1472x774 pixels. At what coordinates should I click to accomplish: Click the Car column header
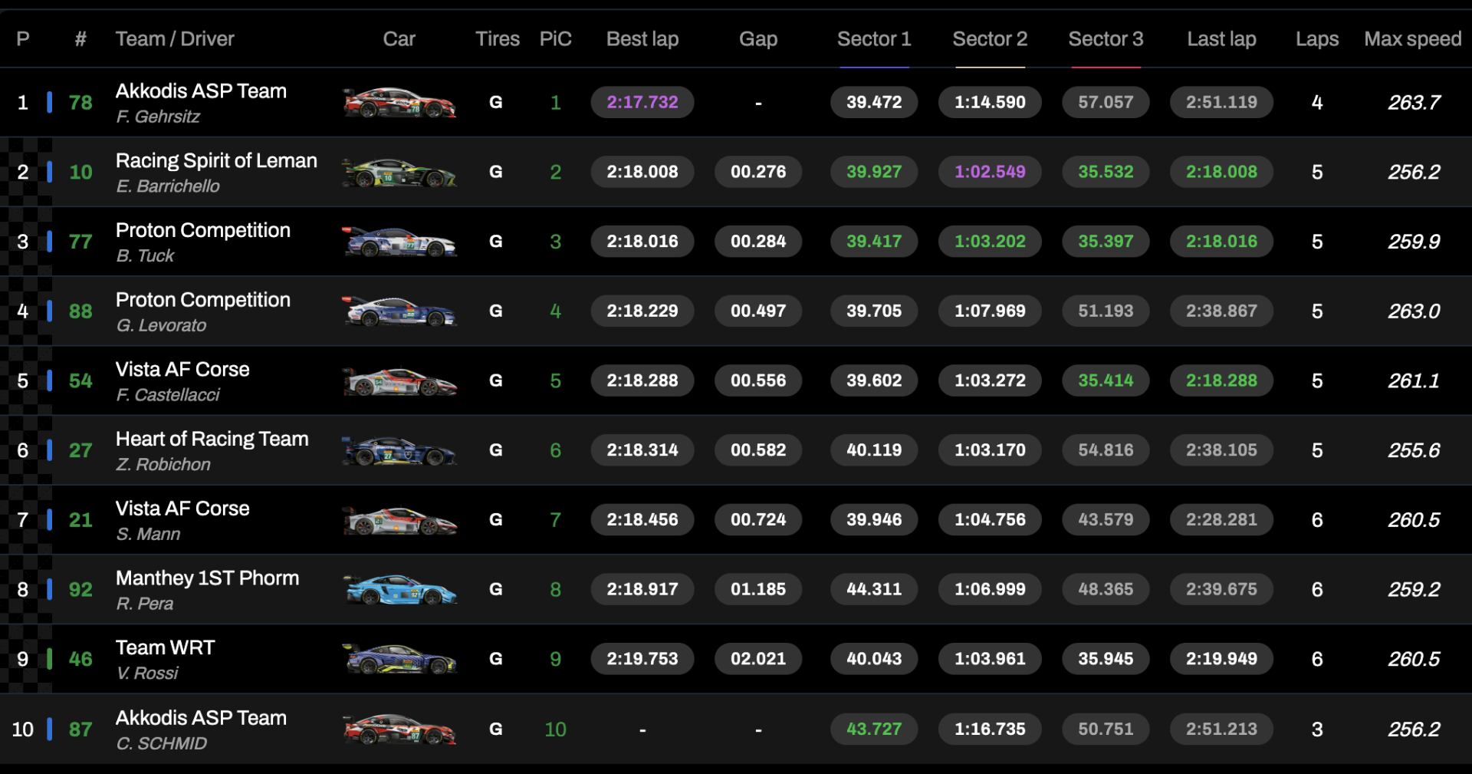[x=399, y=39]
